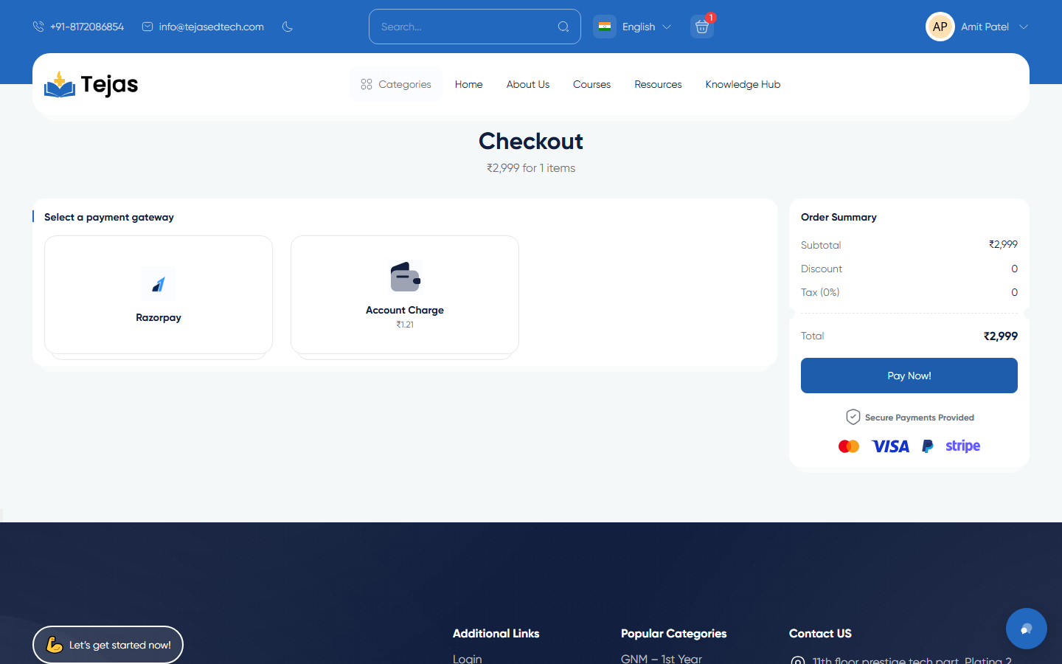
Task: Click the Subtotal ₹2,999 value
Action: tap(1003, 244)
